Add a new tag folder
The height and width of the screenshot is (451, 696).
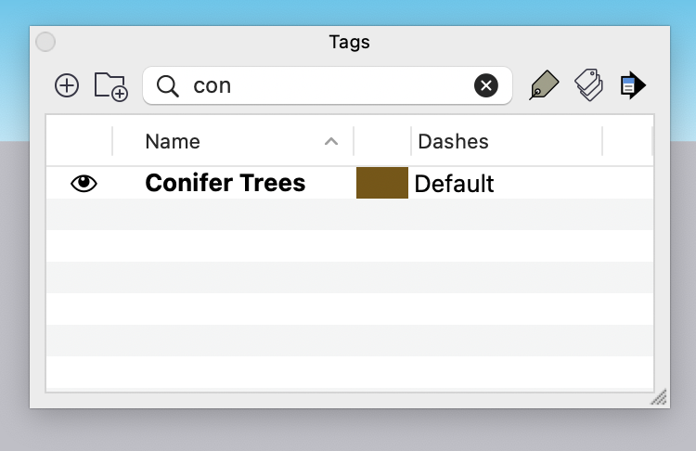[x=111, y=86]
